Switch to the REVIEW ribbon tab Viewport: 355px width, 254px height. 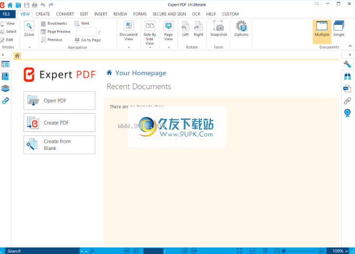click(x=120, y=14)
